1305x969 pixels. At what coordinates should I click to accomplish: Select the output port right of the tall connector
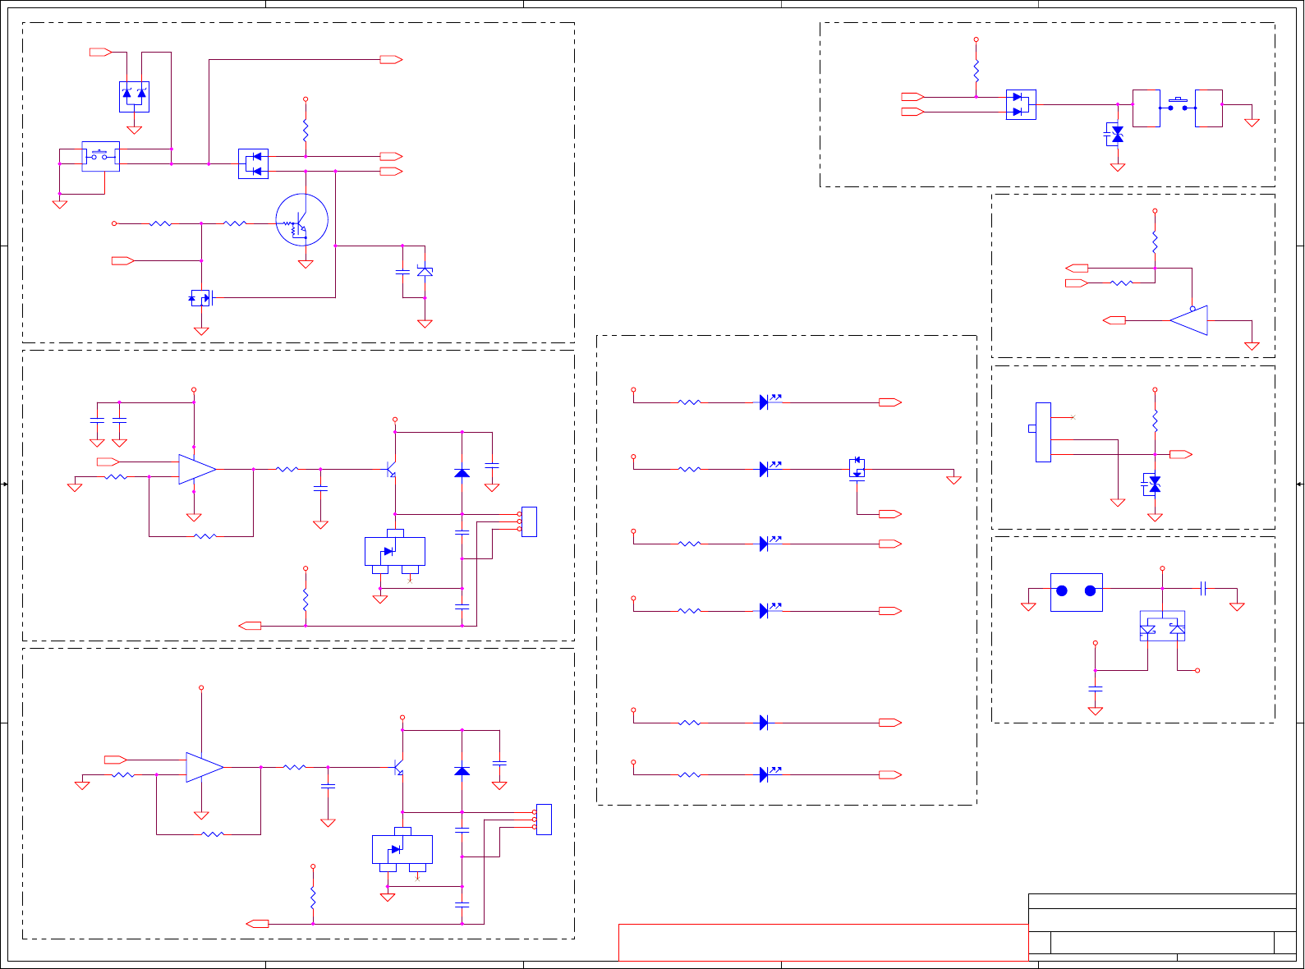tap(1181, 454)
